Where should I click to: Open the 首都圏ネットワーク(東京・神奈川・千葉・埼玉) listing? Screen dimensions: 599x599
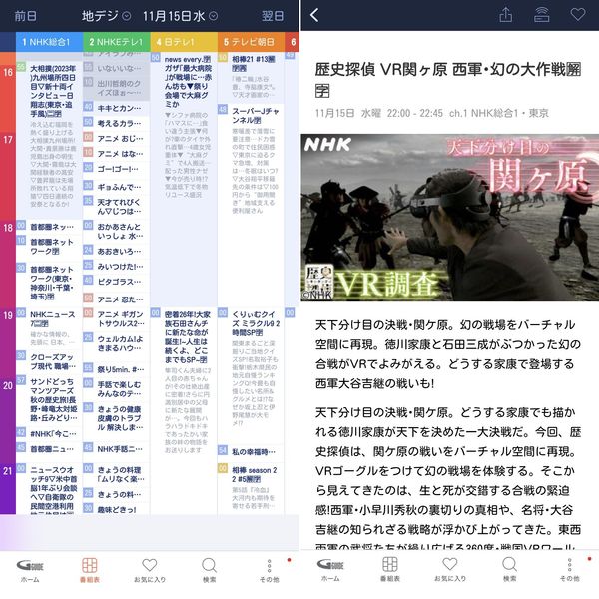pyautogui.click(x=49, y=284)
